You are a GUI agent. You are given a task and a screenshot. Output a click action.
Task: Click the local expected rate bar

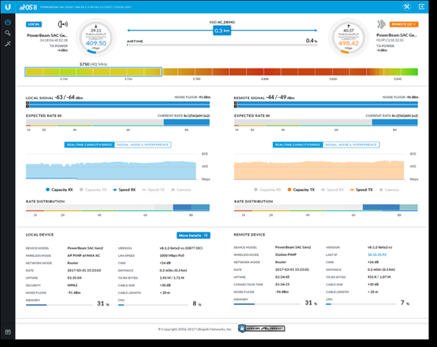pos(118,122)
